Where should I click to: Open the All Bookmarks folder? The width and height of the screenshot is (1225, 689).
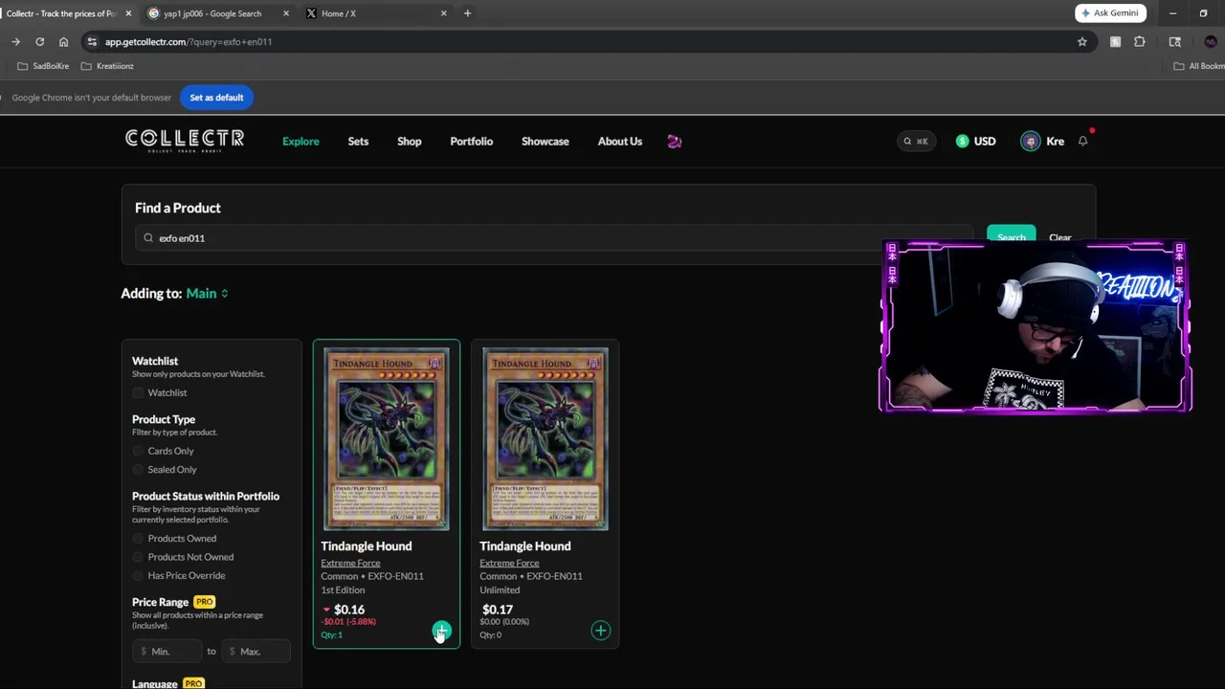(x=1199, y=66)
